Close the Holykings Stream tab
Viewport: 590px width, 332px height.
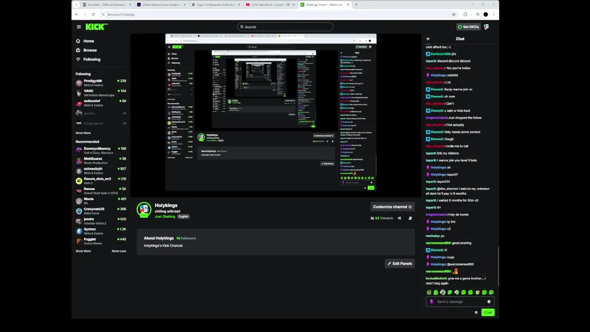click(348, 5)
